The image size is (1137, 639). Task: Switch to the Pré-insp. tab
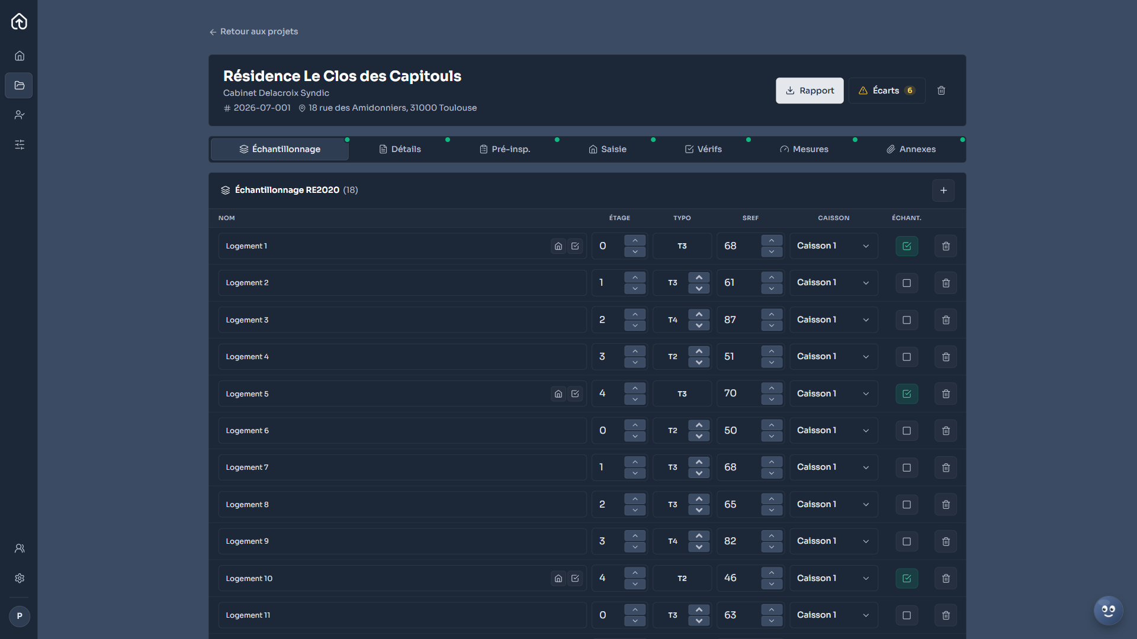[x=505, y=149]
